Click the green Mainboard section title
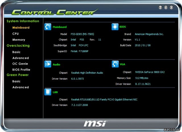 pos(60,27)
